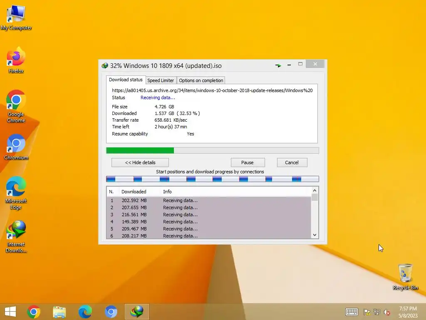Open network status tray icon
This screenshot has height=320, width=426.
click(377, 312)
